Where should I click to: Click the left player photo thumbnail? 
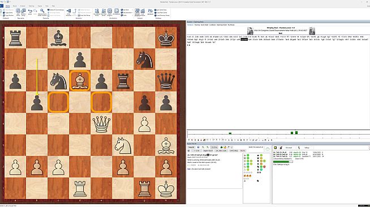pos(250,31)
